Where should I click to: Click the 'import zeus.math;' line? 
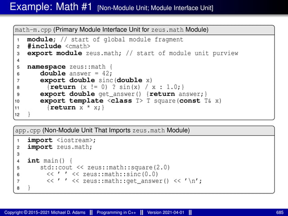coord(60,147)
